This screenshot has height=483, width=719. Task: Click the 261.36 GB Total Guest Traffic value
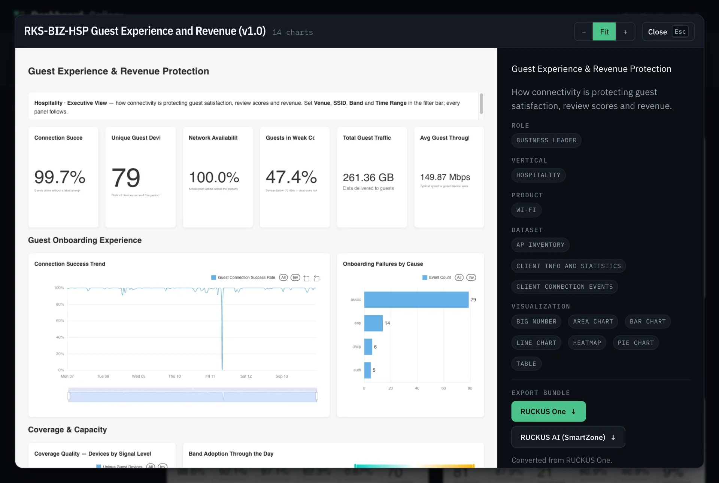tap(368, 177)
